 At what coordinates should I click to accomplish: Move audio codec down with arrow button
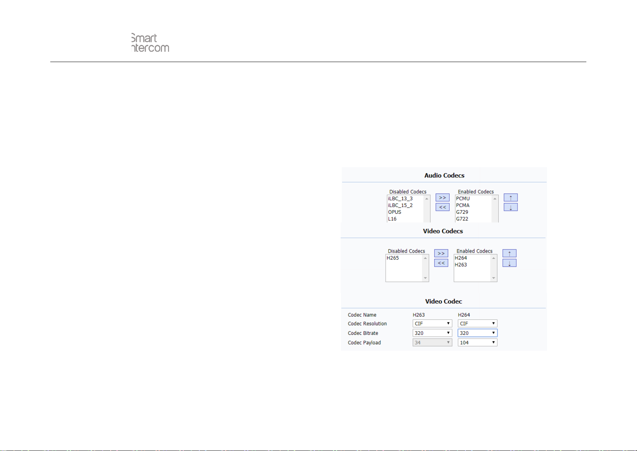pyautogui.click(x=510, y=207)
